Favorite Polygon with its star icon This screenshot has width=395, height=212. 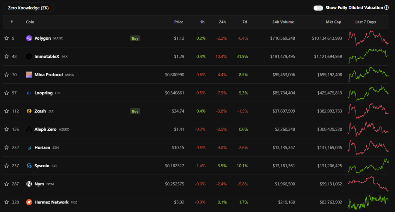[7, 38]
